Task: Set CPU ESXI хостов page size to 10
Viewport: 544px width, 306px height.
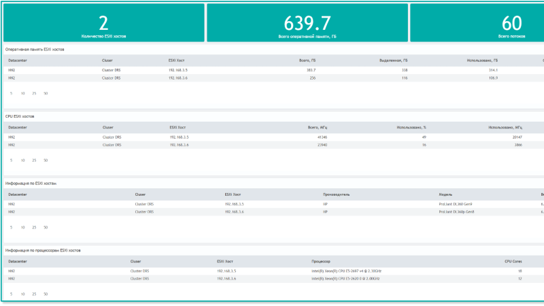Action: pos(22,160)
